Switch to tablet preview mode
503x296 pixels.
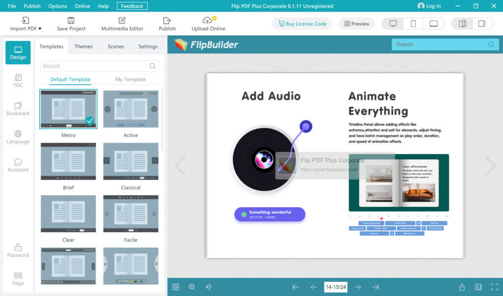pyautogui.click(x=433, y=24)
